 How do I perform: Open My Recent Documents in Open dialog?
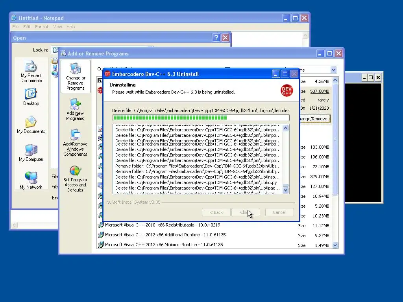(31, 71)
